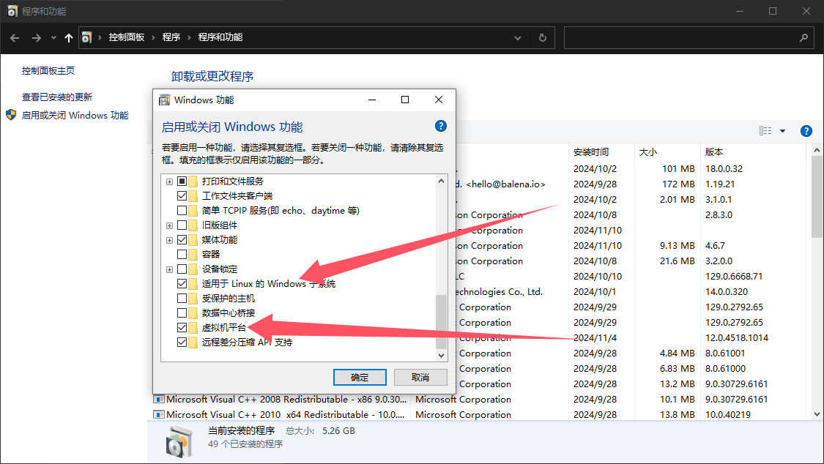Viewport: 824px width, 464px height.
Task: Open 查看已安装的更新 link
Action: [57, 97]
